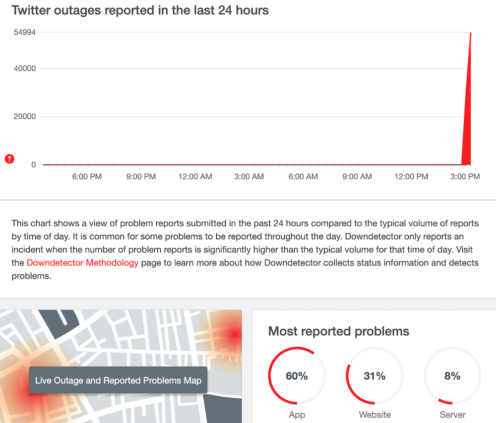
Task: Click the 60% App problem gauge
Action: pos(297,375)
